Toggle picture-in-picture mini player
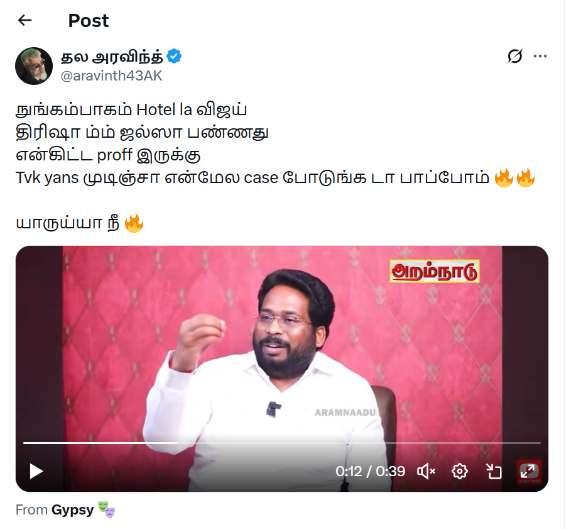The width and height of the screenshot is (576, 529). click(x=493, y=471)
